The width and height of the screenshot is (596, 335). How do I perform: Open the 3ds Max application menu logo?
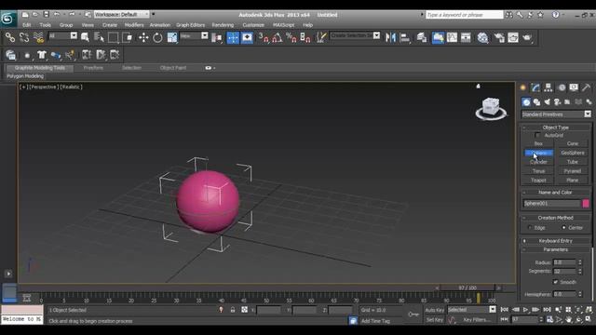(x=7, y=19)
